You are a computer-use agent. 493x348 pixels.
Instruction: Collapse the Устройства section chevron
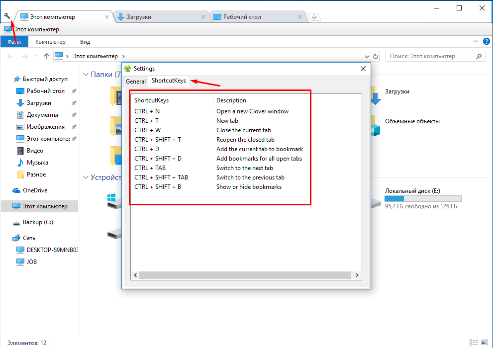[85, 177]
